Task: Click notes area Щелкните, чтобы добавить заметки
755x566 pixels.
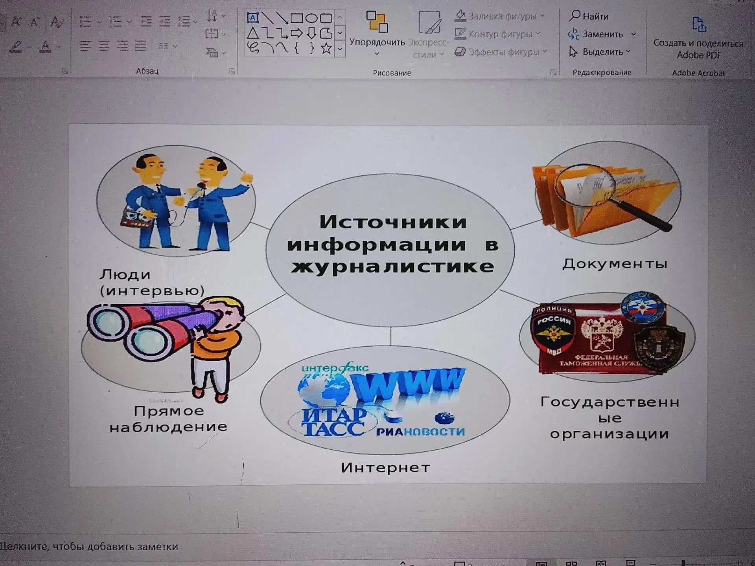Action: [x=89, y=546]
